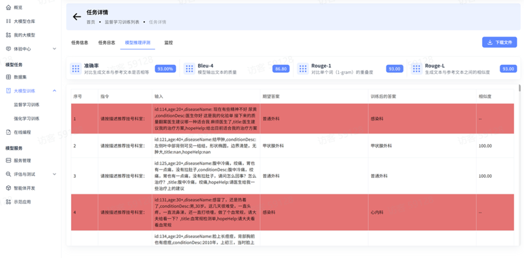Click the 示范应用 sidebar icon
The height and width of the screenshot is (258, 524).
(8, 202)
